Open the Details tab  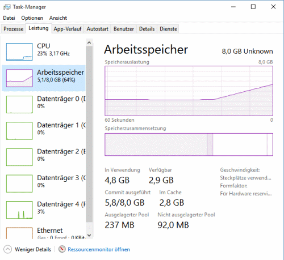tap(147, 29)
